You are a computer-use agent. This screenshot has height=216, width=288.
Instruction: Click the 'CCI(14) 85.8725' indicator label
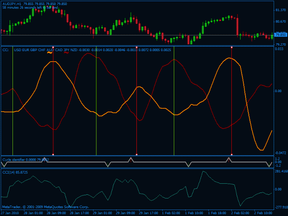[x=15, y=172]
